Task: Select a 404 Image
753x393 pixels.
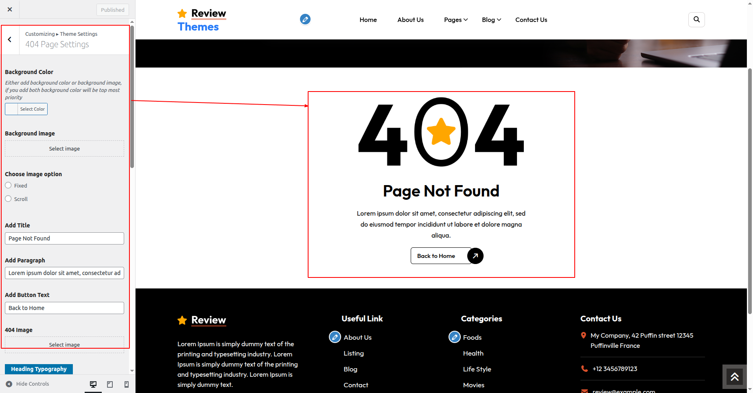Action: tap(64, 344)
